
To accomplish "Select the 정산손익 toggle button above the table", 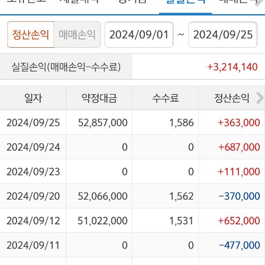I will (x=30, y=35).
